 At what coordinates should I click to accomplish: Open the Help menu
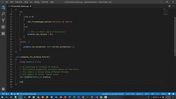pyautogui.click(x=52, y=2)
